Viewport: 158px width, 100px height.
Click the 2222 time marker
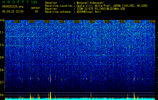tap(32, 21)
